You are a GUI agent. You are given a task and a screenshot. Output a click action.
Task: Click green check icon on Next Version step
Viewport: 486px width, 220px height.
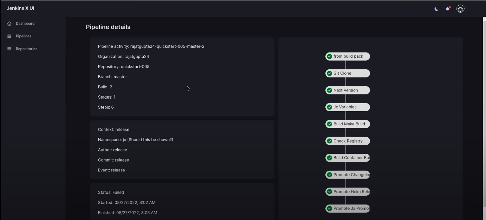click(329, 90)
